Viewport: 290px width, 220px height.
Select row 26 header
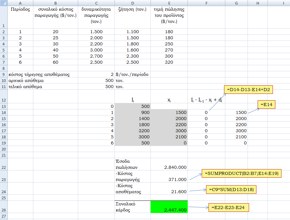4,207
